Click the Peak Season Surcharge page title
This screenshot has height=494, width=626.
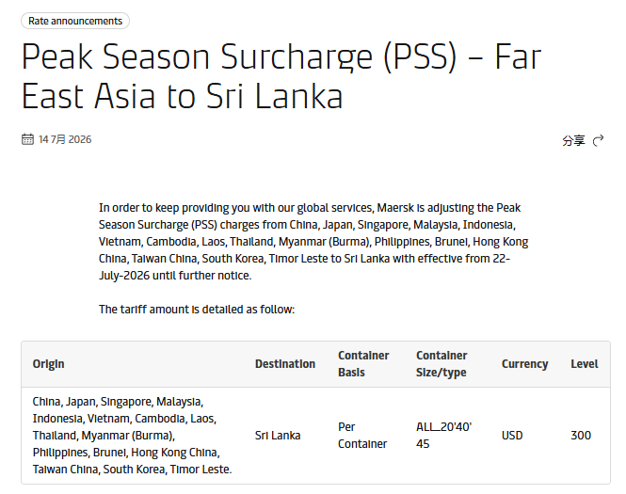(x=281, y=76)
